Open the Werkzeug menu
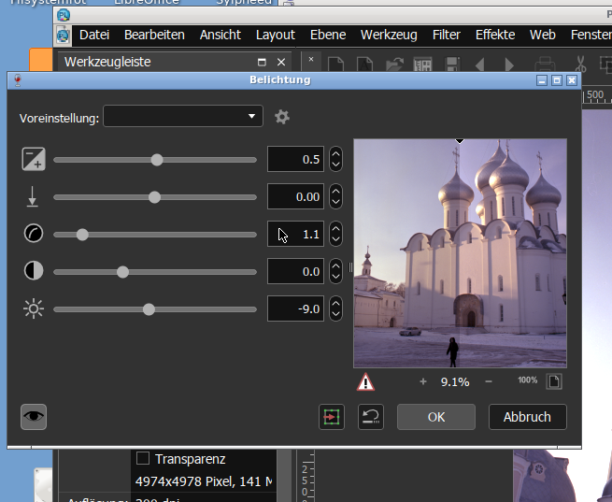This screenshot has width=612, height=502. pos(389,35)
